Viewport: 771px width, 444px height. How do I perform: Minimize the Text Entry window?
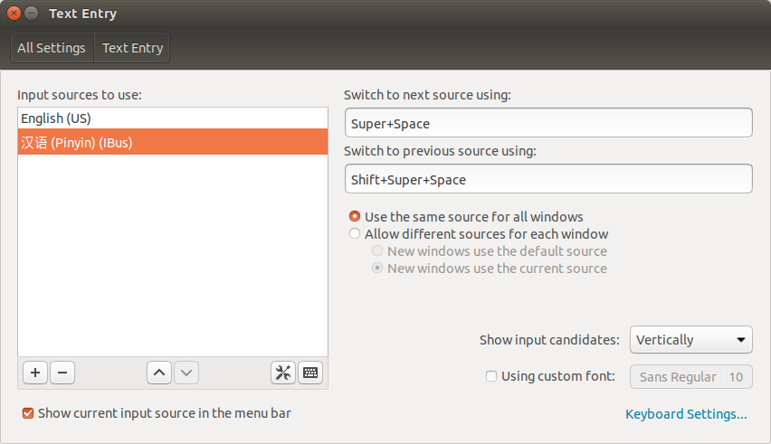coord(32,14)
